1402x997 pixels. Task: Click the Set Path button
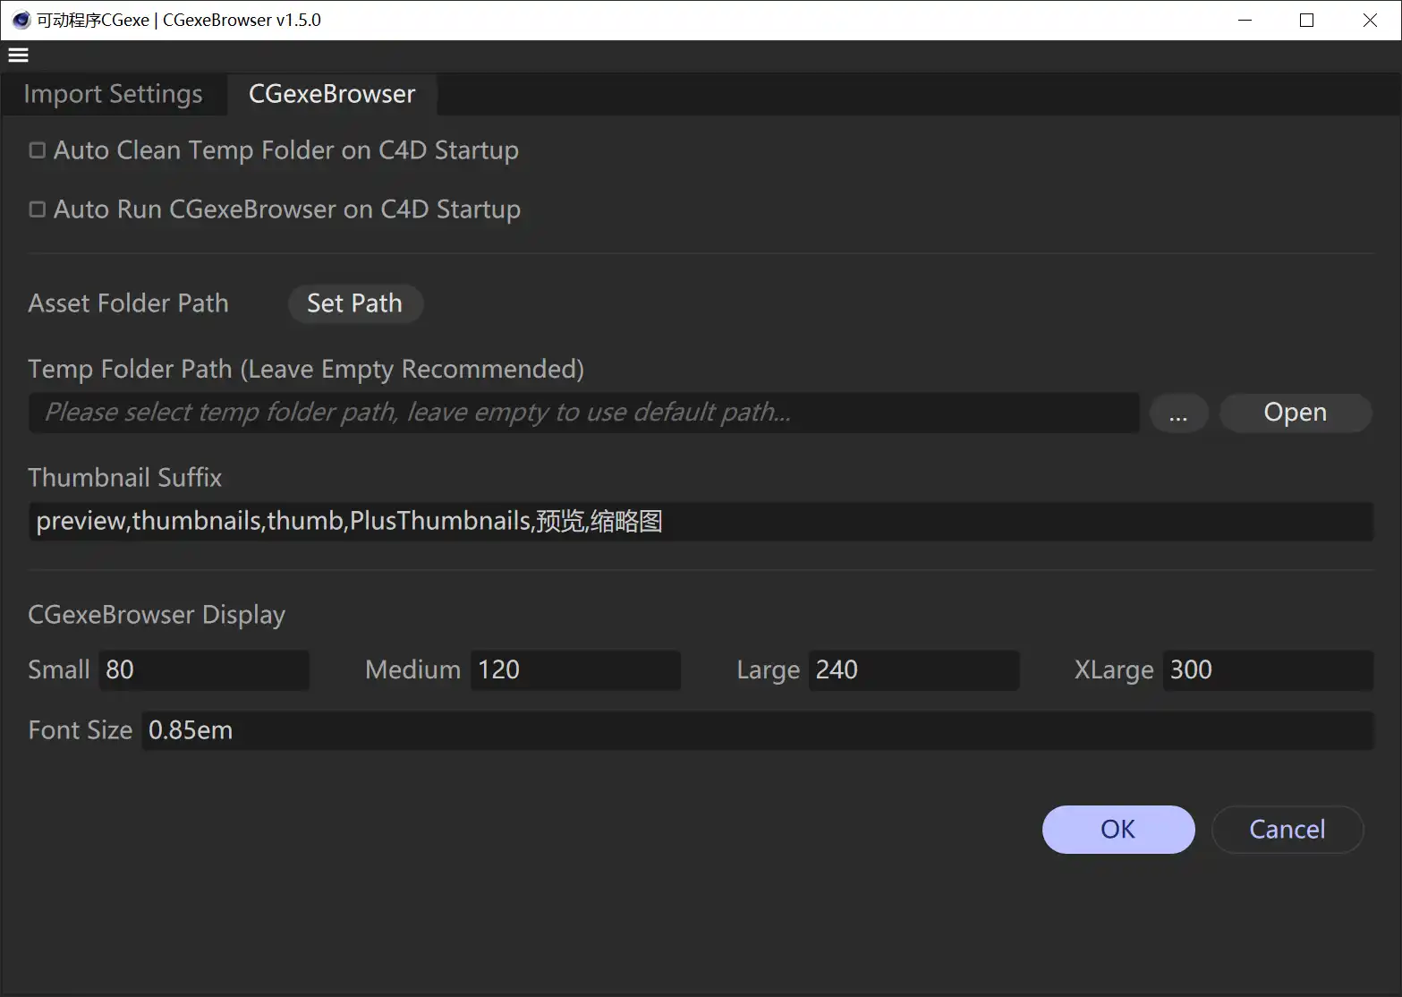355,303
